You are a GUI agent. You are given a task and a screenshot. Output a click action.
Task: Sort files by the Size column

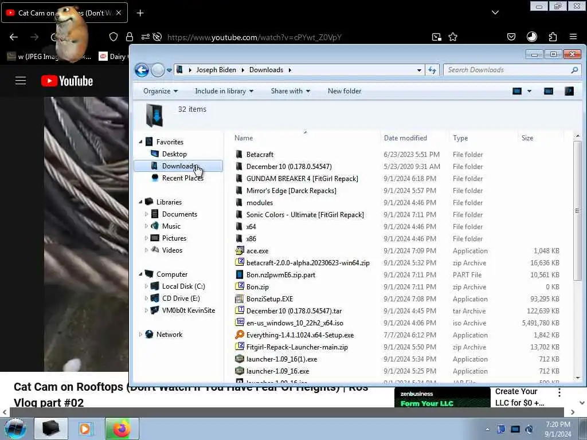(527, 138)
